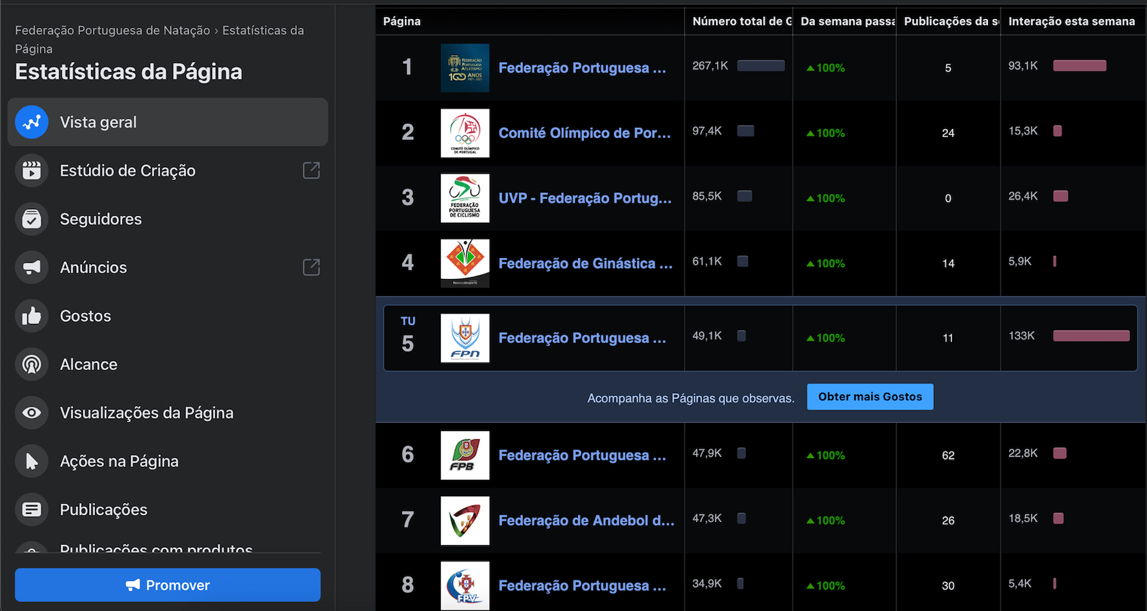Click the Federação Portuguesa de Natação breadcrumb
This screenshot has height=611, width=1147.
[113, 31]
